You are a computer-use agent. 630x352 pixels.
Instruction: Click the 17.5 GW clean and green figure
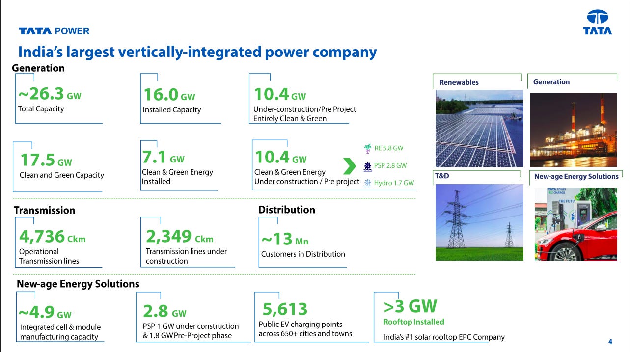coord(46,160)
